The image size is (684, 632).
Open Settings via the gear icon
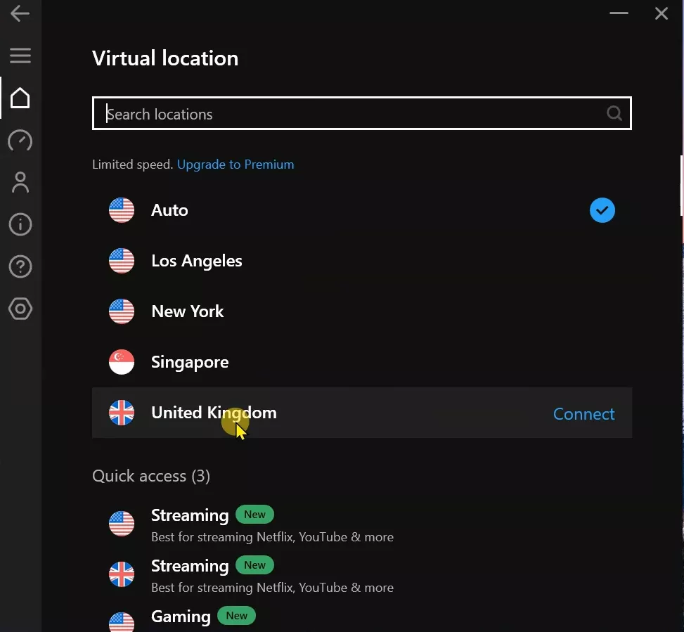(x=20, y=309)
